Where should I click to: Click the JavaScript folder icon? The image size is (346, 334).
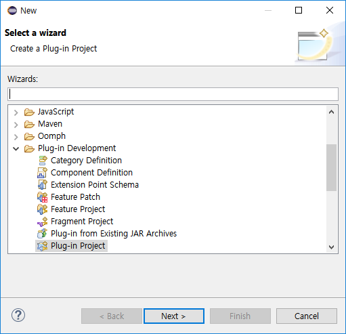29,112
